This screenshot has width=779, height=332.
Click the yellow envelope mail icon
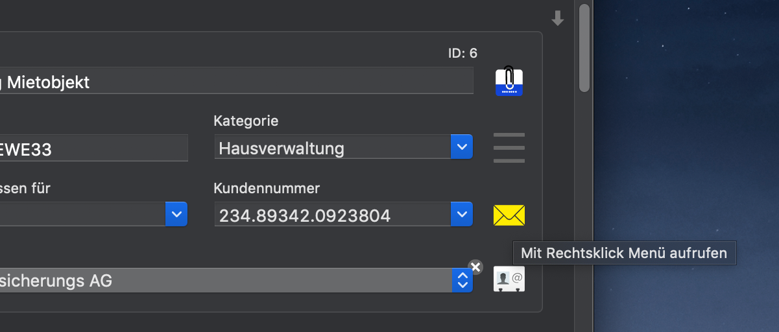[509, 215]
